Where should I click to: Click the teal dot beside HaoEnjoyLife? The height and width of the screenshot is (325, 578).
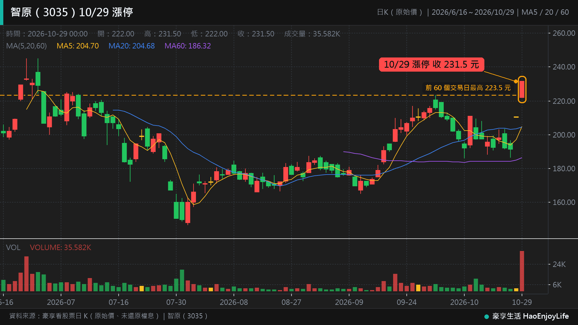[x=486, y=317]
